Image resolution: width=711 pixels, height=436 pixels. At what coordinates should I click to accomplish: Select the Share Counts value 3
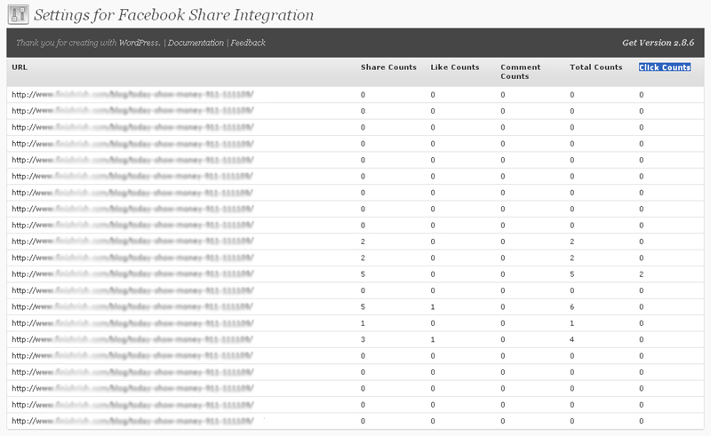pos(363,339)
